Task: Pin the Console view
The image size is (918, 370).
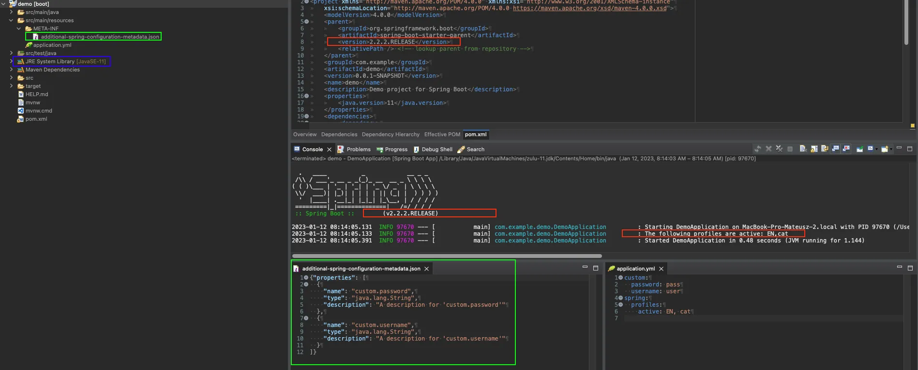Action: pyautogui.click(x=859, y=149)
